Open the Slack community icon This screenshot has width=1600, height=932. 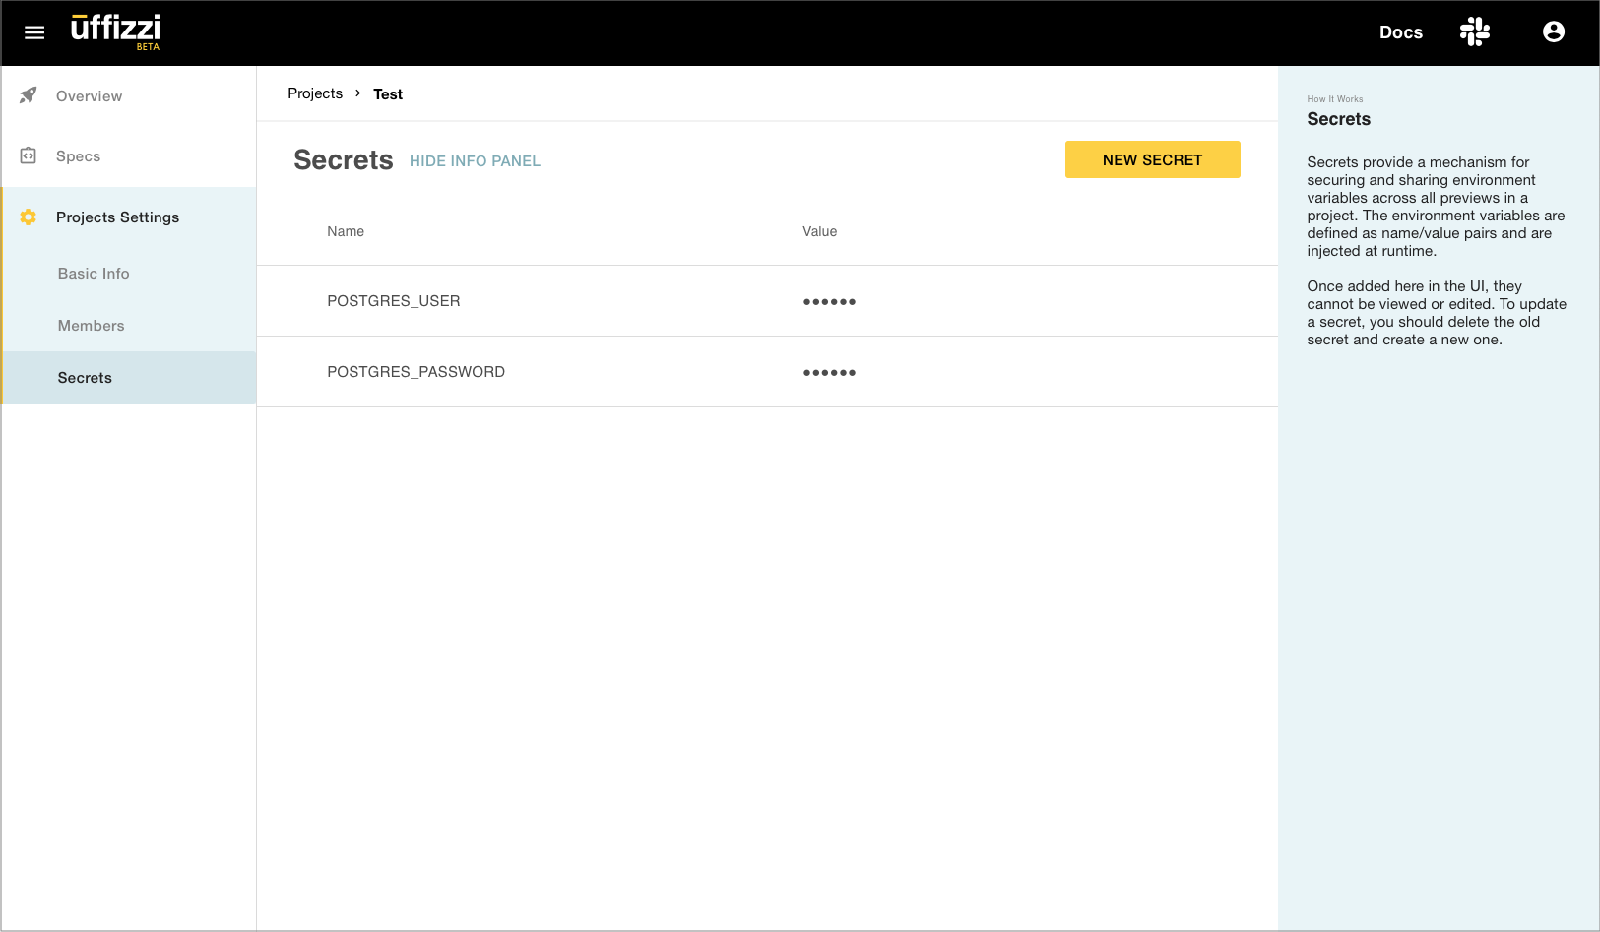[1474, 32]
